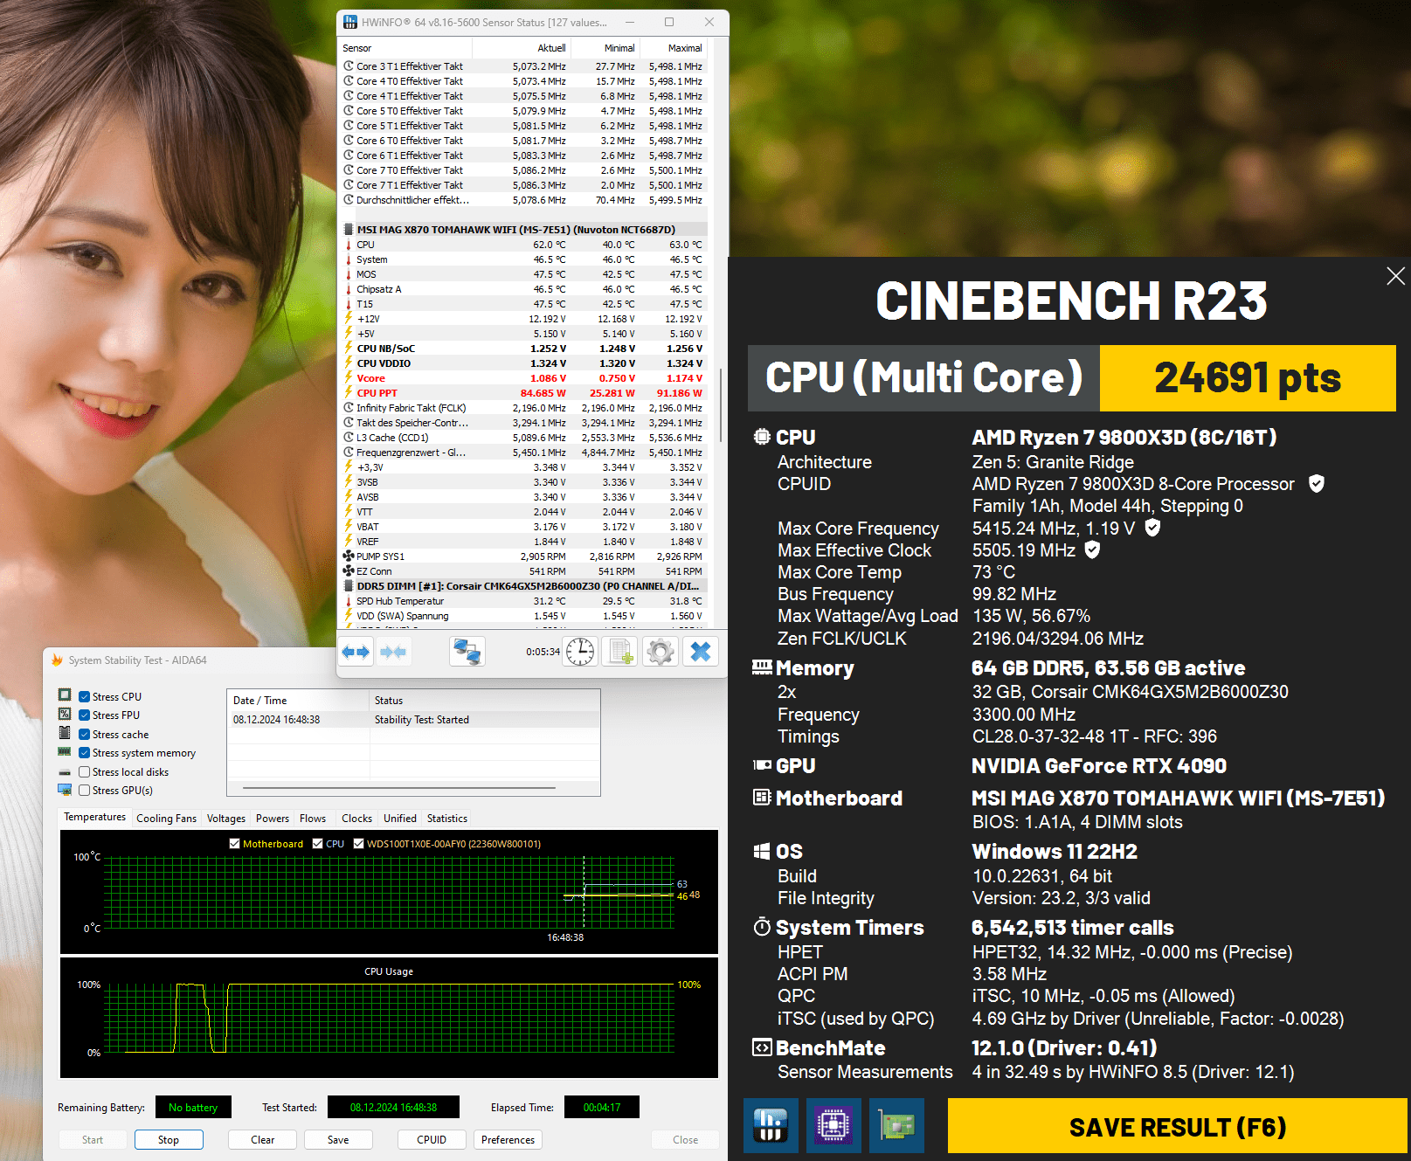Switch to Cooling Fans tab

tap(166, 819)
